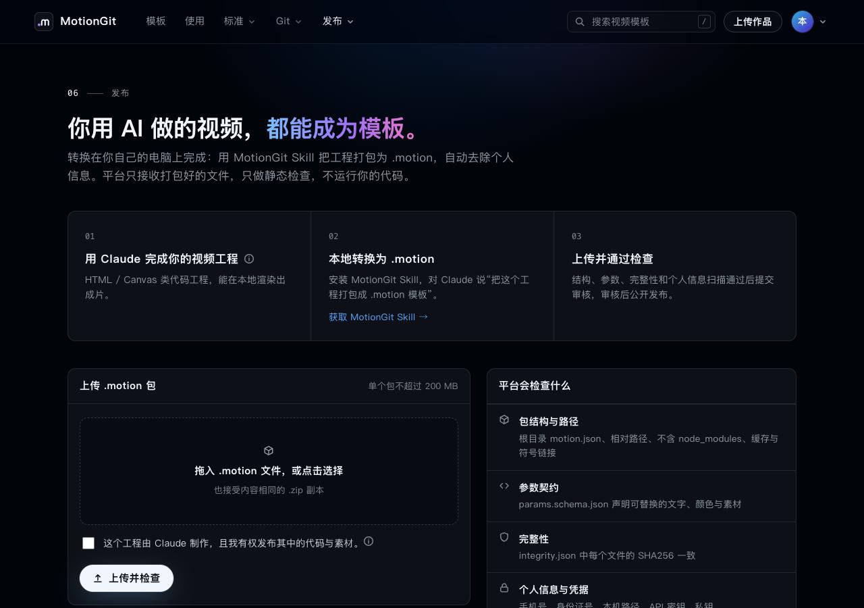Image resolution: width=864 pixels, height=608 pixels.
Task: Open the 获取 MotionGit Skill link
Action: [x=378, y=317]
